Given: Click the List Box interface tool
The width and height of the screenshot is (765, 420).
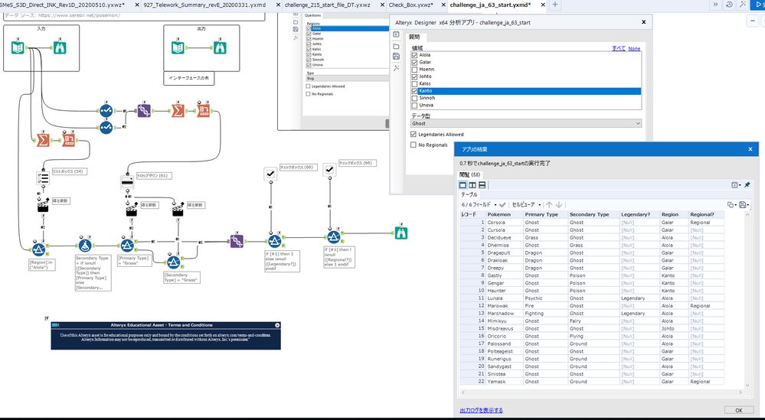Looking at the screenshot, I should click(43, 177).
